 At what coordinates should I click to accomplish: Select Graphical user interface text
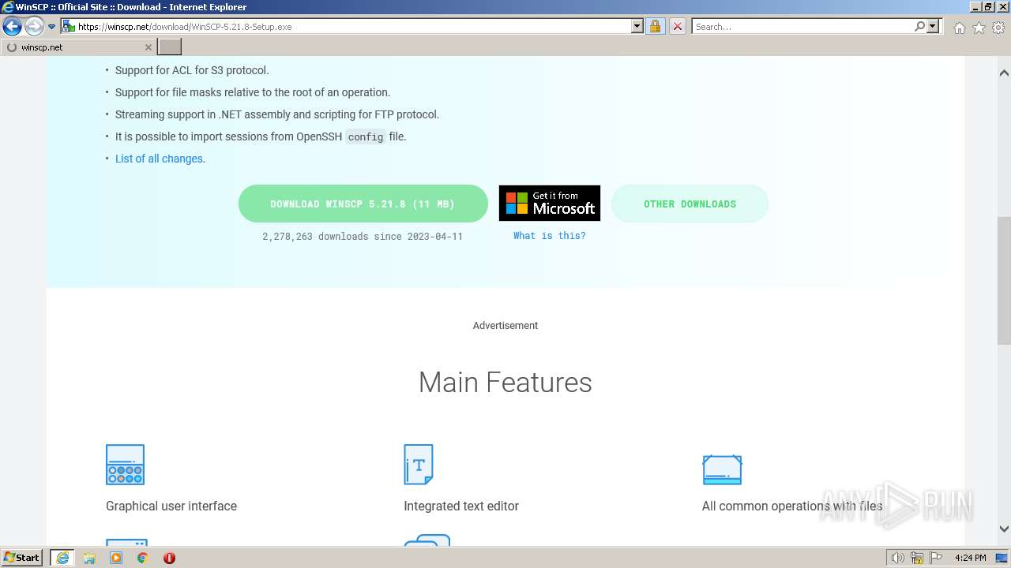(171, 506)
